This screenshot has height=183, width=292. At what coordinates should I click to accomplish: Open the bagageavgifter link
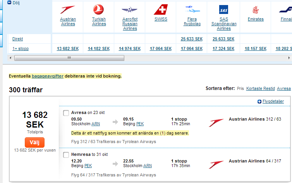click(x=48, y=76)
